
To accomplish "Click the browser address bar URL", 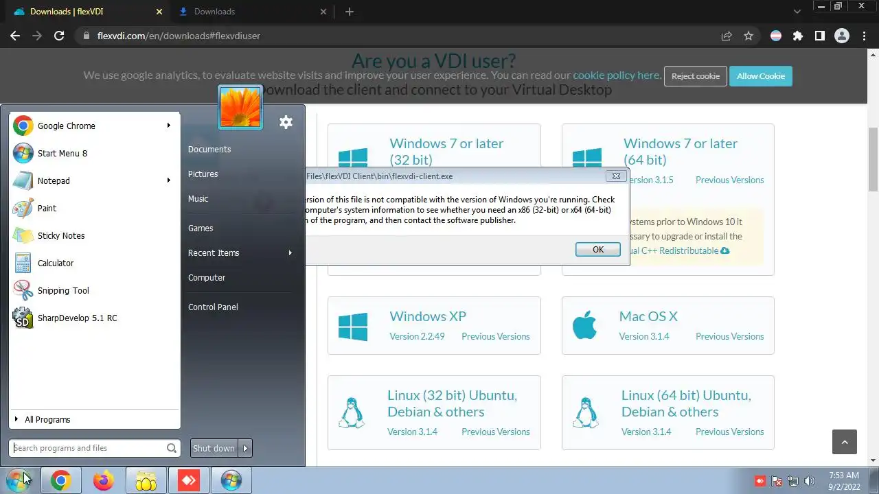I will pyautogui.click(x=179, y=36).
